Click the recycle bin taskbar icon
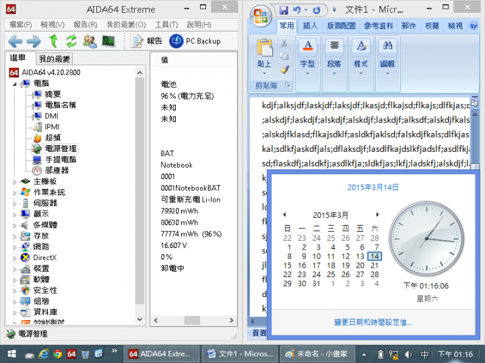 click(86, 354)
